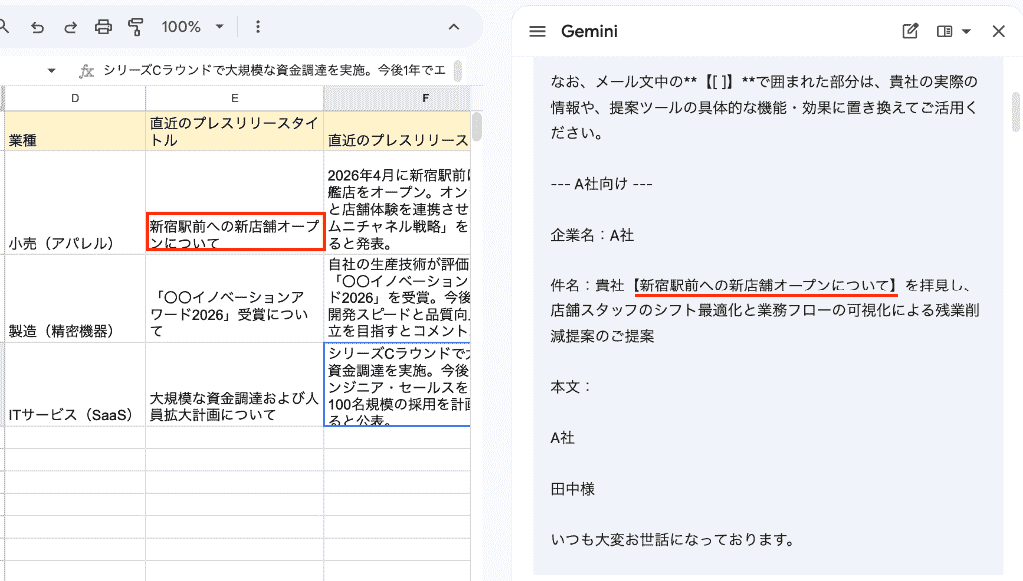Collapse toolbar with the up chevron
Viewport: 1023px width, 581px height.
(x=454, y=27)
